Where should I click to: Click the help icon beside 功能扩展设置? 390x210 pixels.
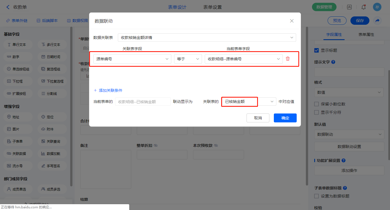pos(343,160)
